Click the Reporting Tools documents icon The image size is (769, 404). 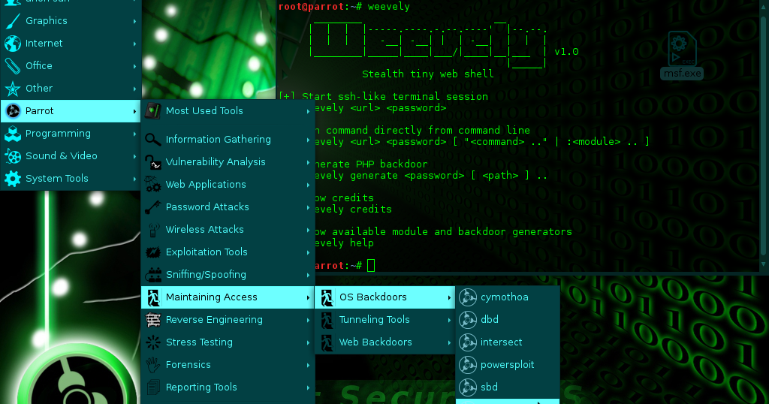click(x=153, y=387)
